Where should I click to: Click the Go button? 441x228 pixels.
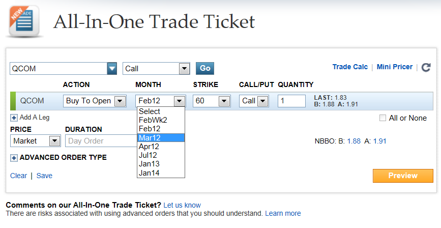coord(205,68)
